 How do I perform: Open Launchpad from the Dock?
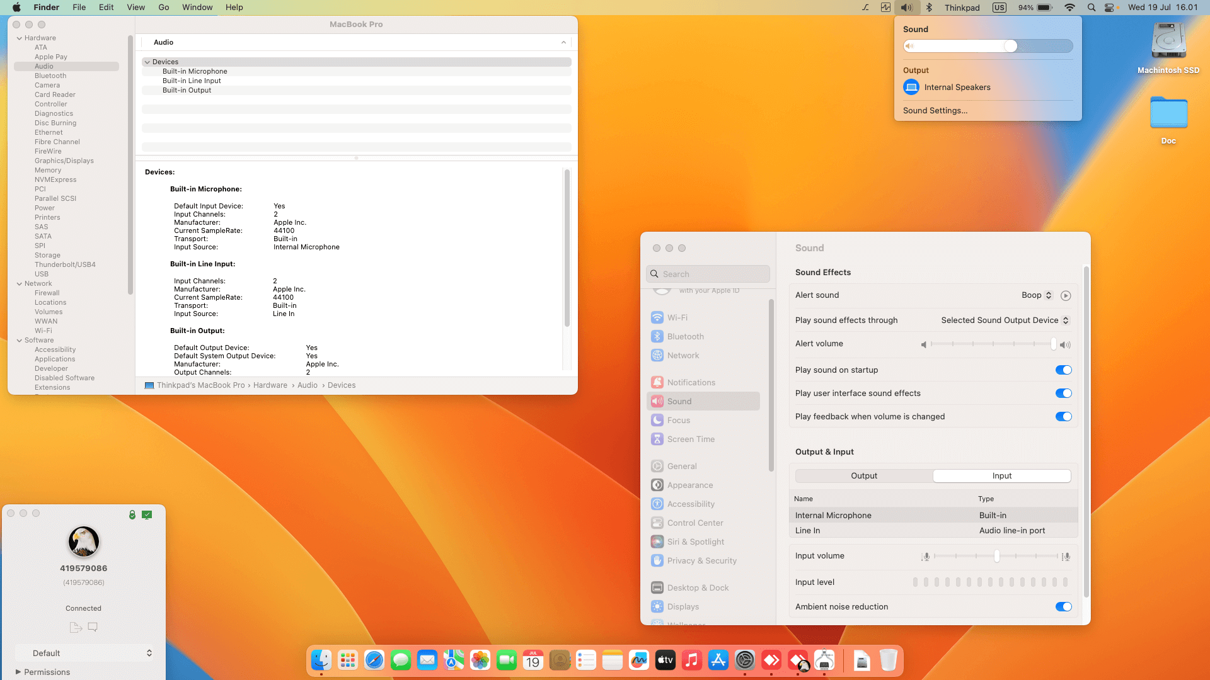[x=348, y=660]
